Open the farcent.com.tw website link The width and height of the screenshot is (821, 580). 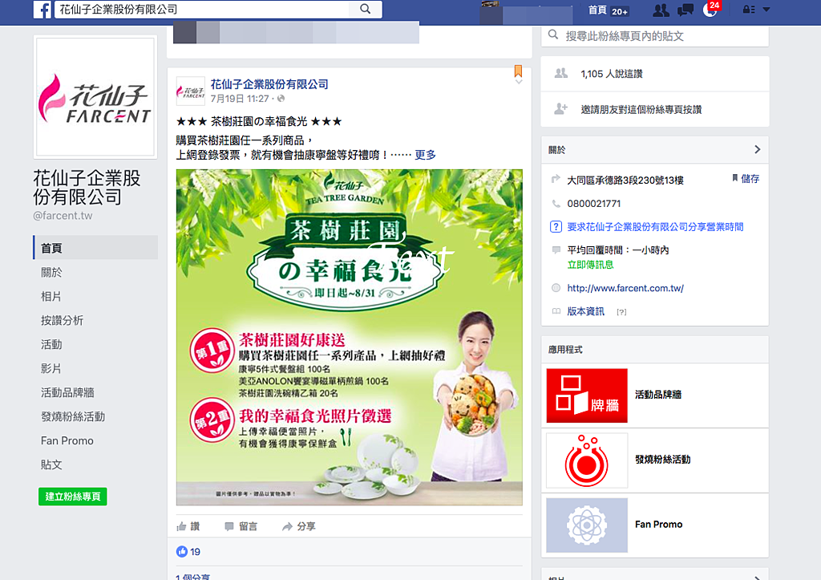(x=625, y=288)
